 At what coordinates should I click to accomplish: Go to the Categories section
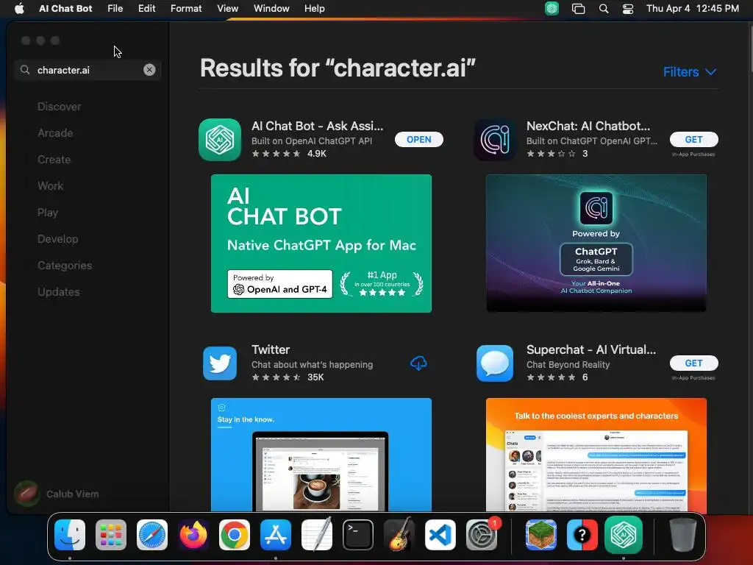65,265
